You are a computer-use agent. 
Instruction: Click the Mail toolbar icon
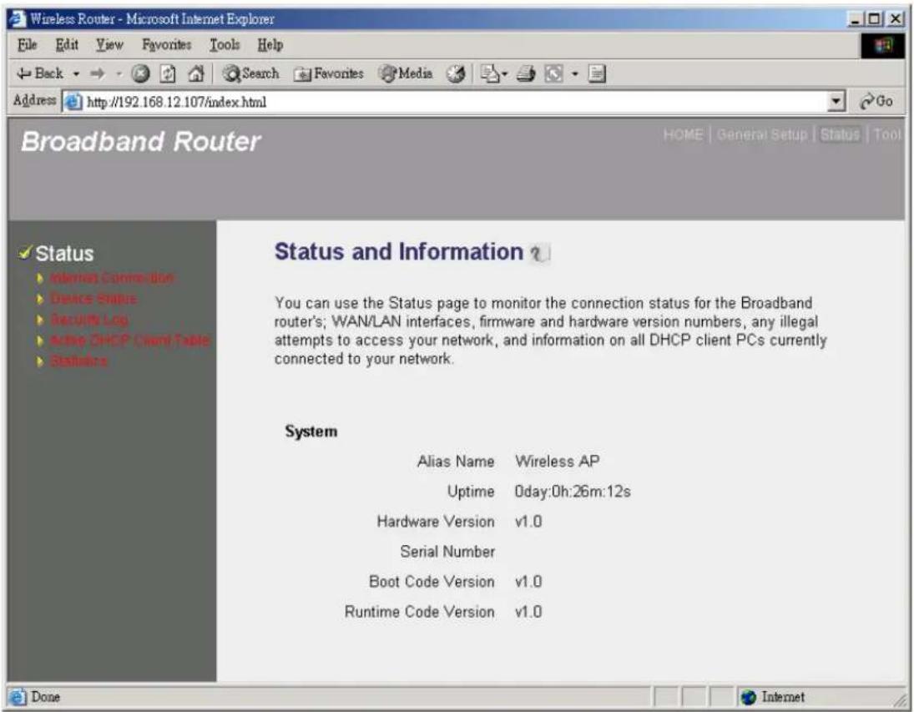tap(490, 73)
